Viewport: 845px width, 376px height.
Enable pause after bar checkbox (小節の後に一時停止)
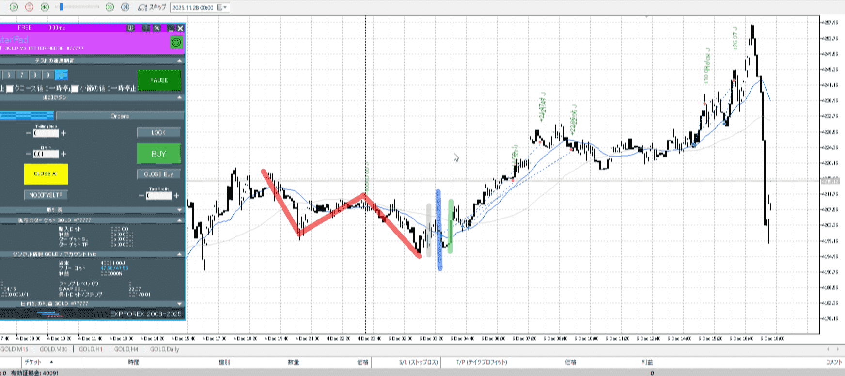coord(75,89)
